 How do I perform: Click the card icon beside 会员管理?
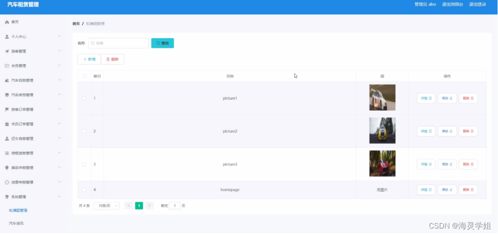tap(7, 66)
